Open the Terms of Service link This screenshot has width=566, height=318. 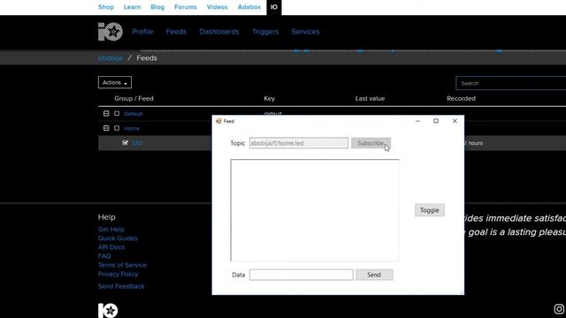122,265
